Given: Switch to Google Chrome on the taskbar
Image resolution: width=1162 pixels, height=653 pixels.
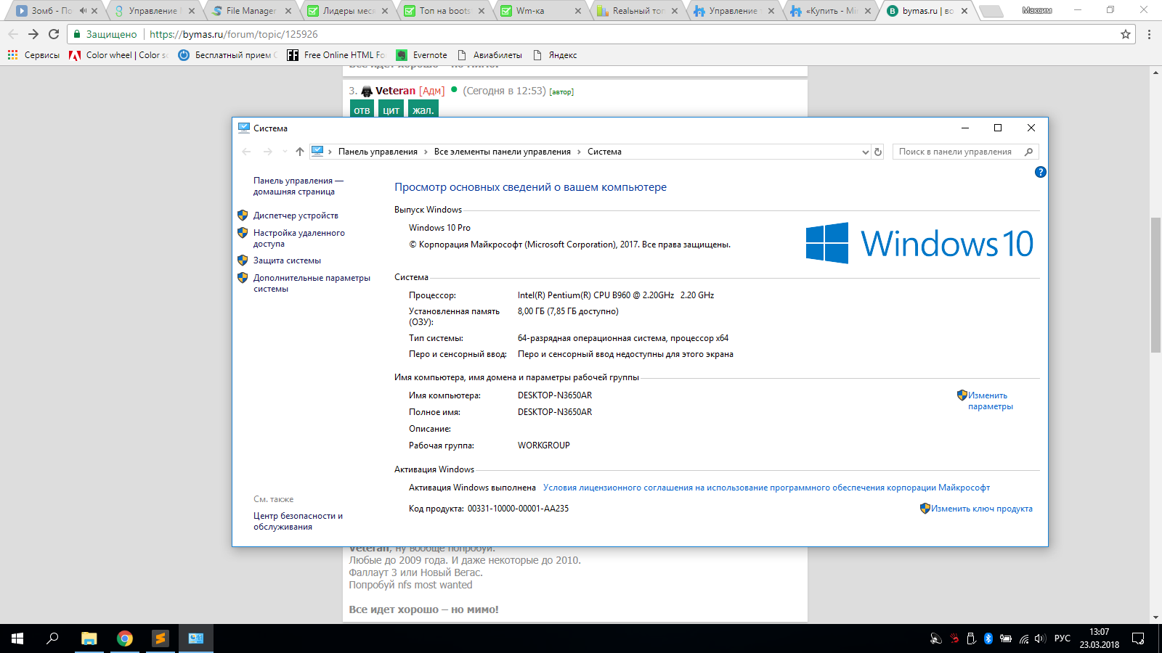Looking at the screenshot, I should (125, 638).
